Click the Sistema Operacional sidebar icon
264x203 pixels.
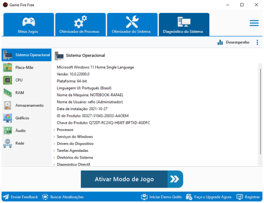coord(8,55)
